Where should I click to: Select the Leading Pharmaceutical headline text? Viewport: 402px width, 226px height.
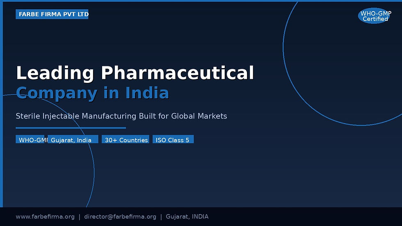[135, 73]
